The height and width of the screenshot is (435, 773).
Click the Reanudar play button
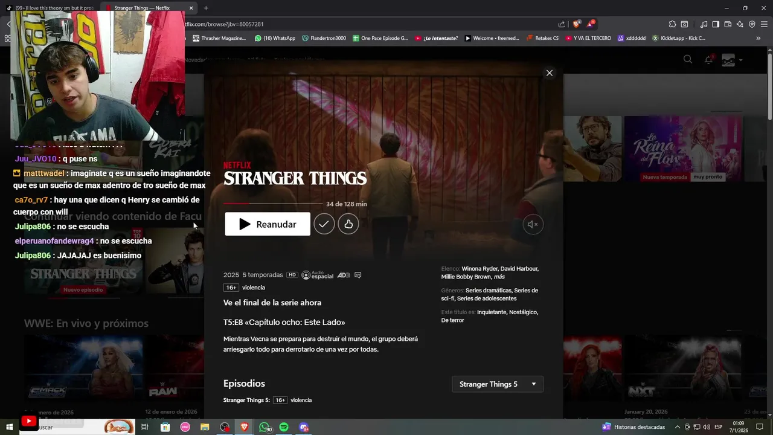click(x=268, y=224)
